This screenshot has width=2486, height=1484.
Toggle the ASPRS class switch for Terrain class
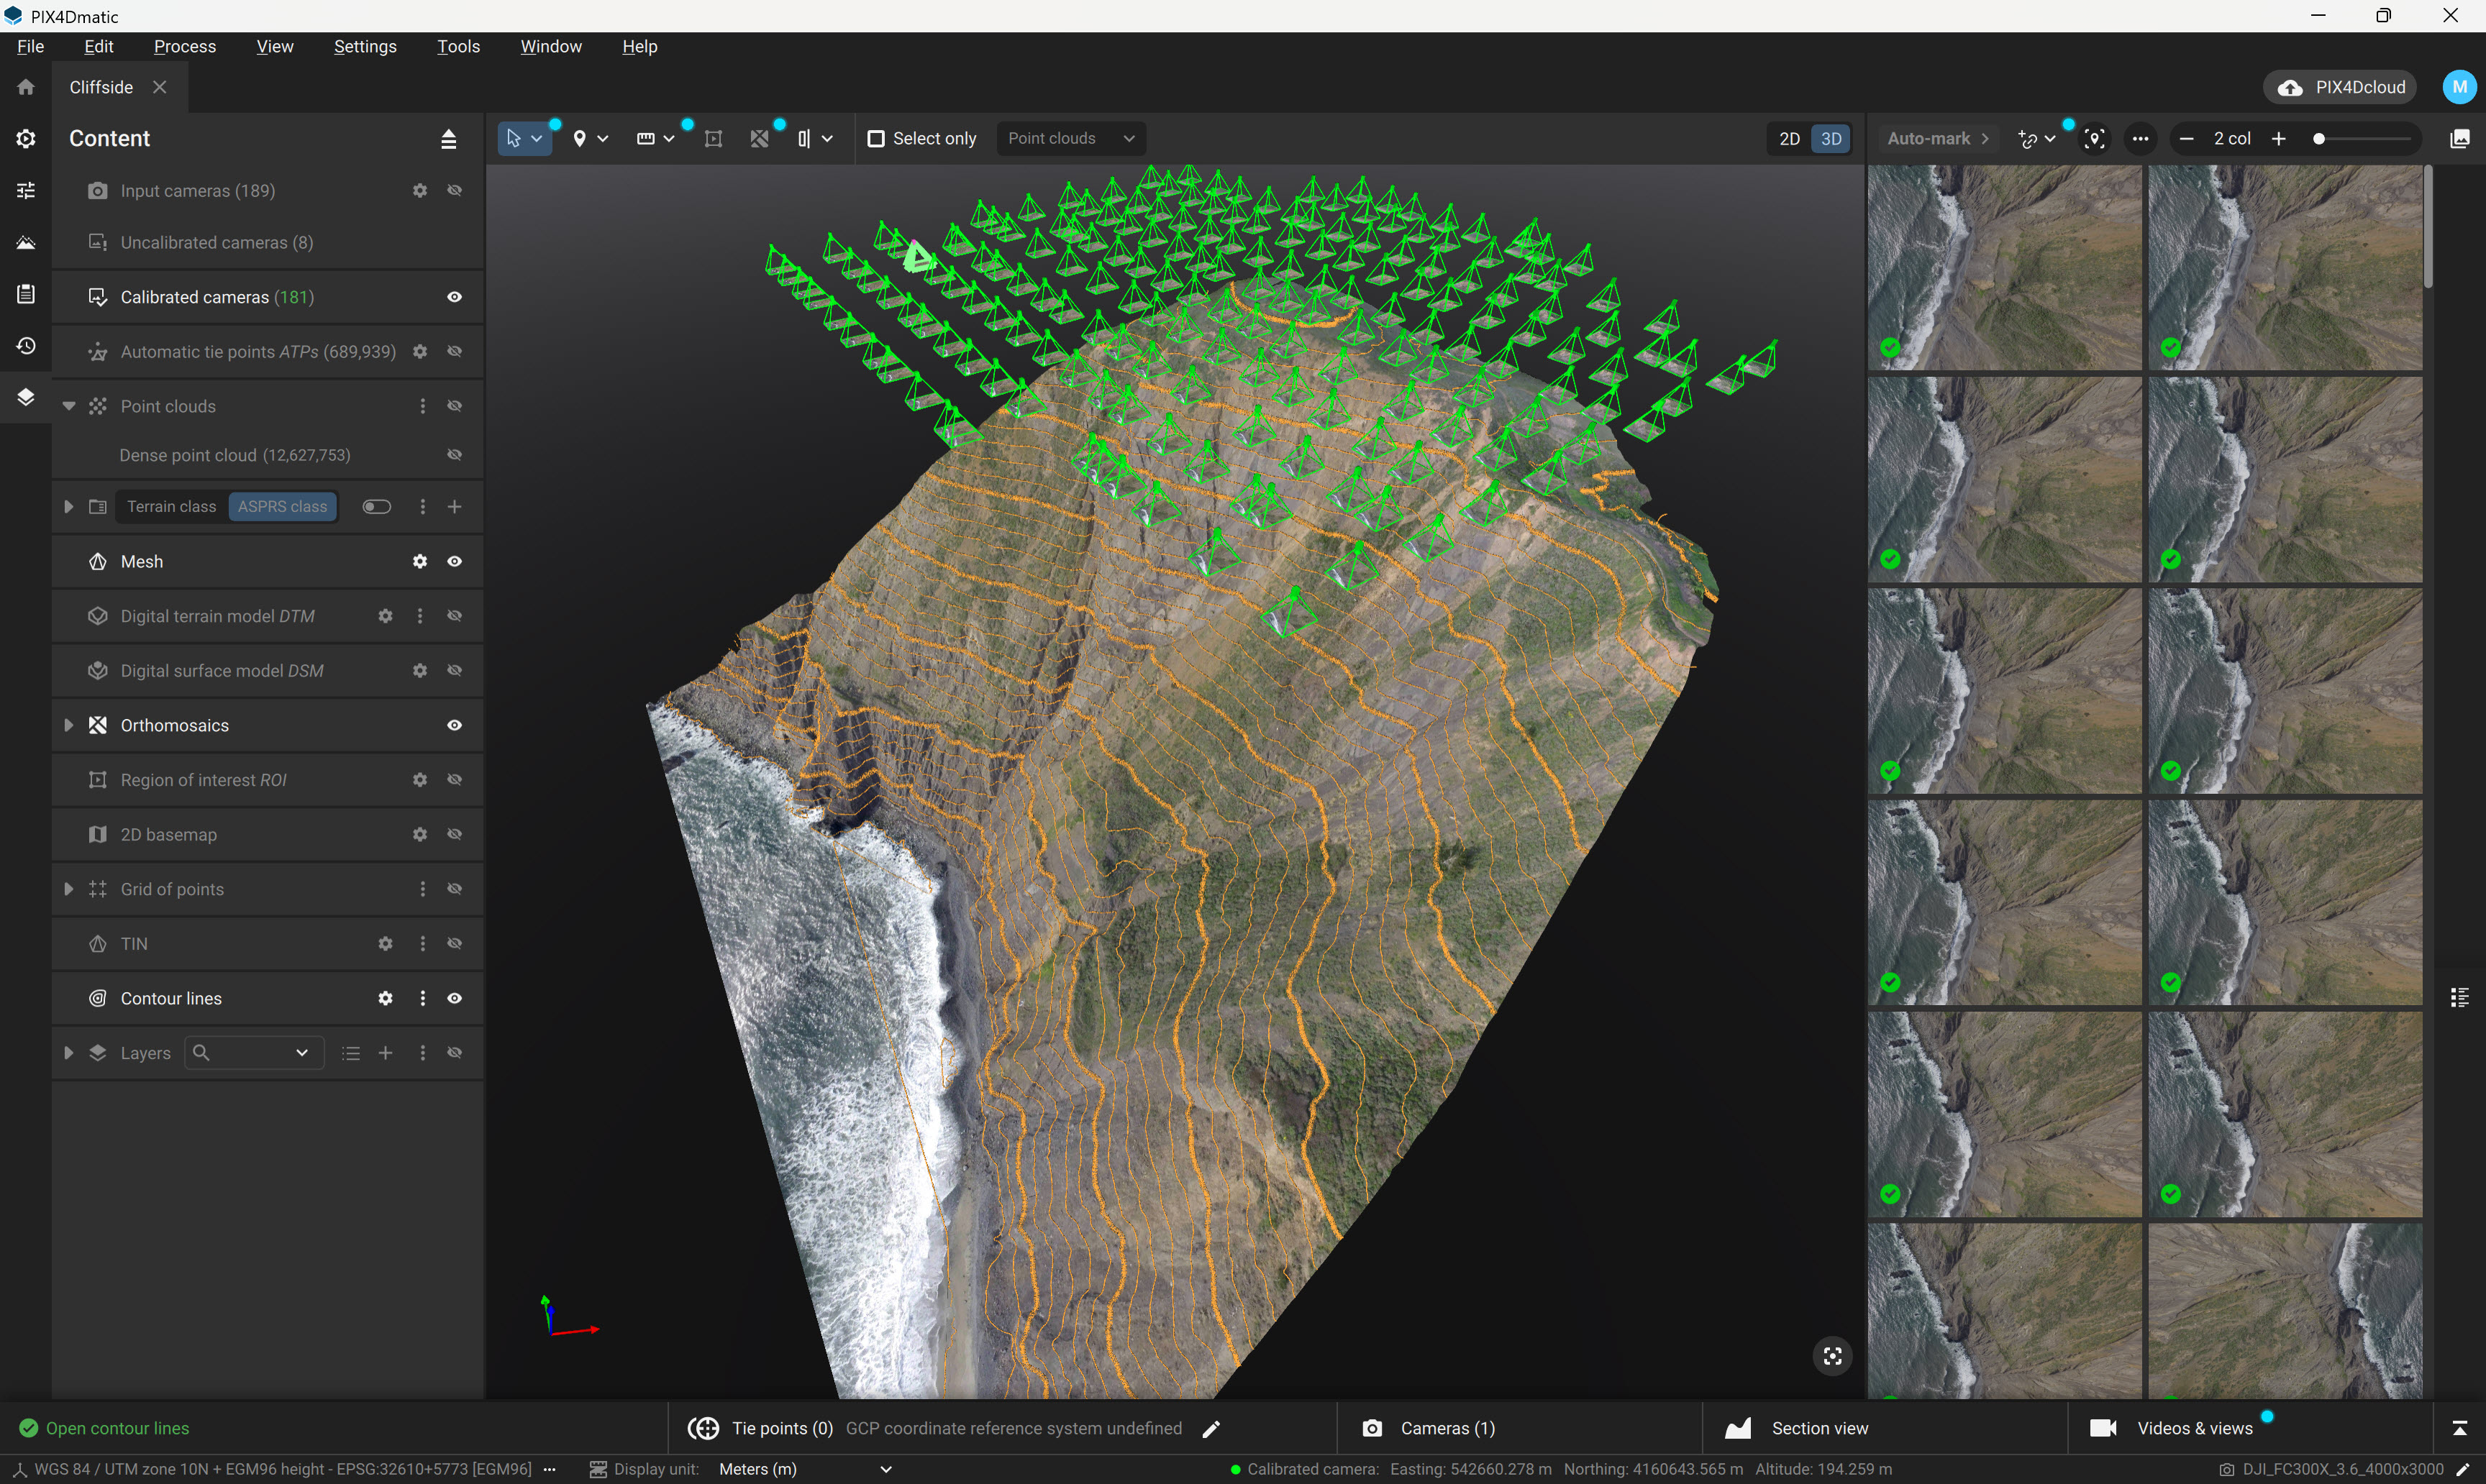[x=376, y=507]
